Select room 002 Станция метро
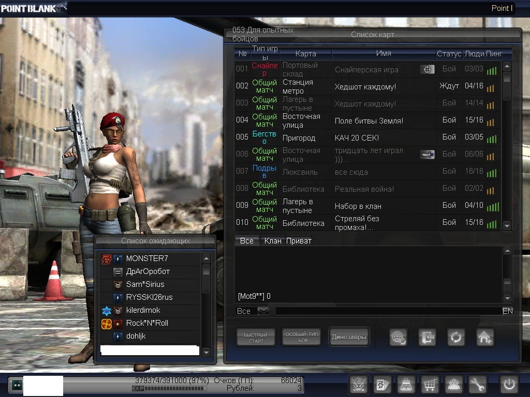 (x=362, y=86)
